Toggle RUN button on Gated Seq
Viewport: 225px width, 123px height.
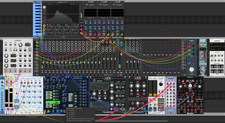click(x=17, y=86)
